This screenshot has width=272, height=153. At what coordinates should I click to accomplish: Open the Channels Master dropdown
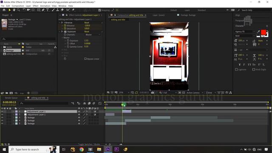click(93, 35)
